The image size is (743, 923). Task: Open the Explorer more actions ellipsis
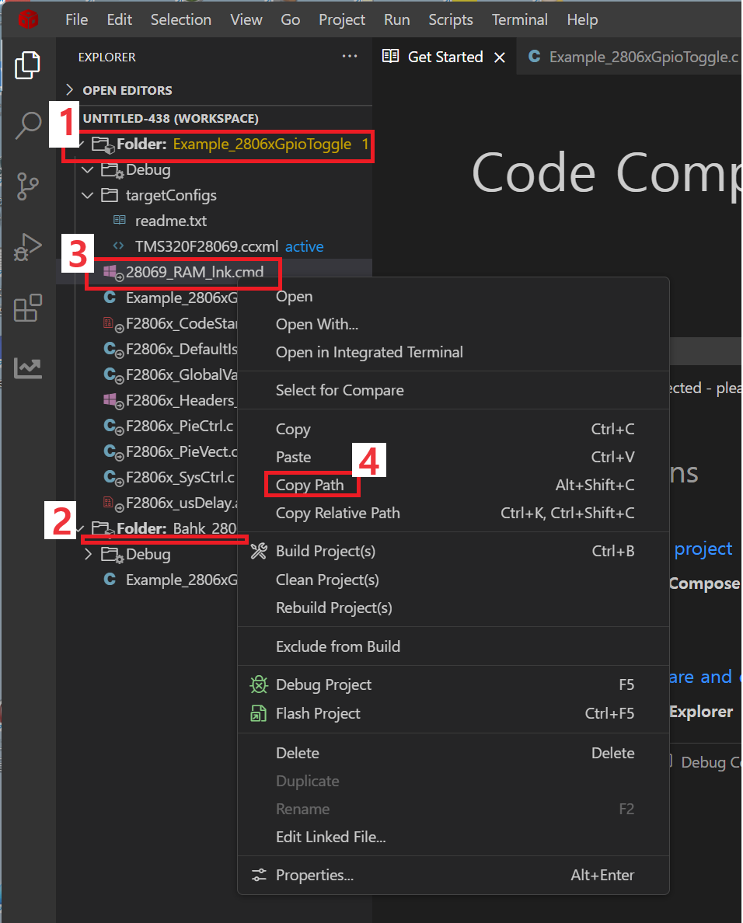350,57
